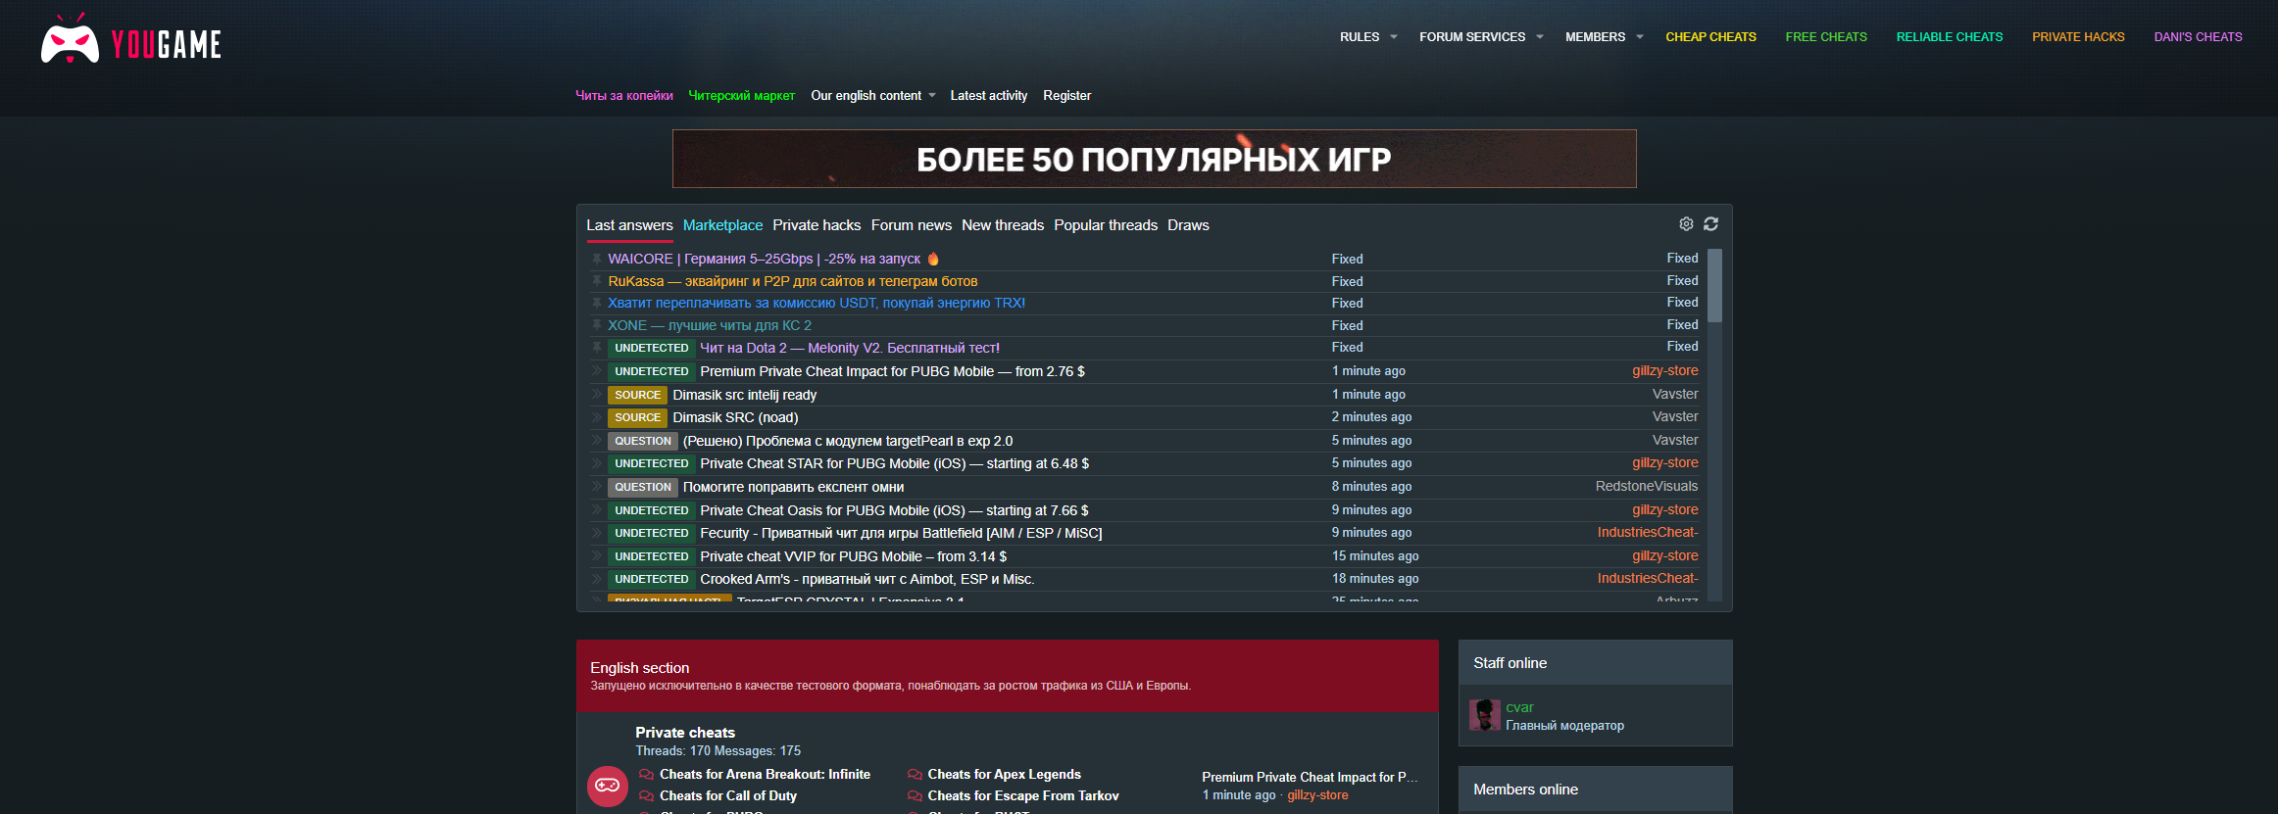Screen dimensions: 2278x814
Task: Switch to the New threads tab
Action: (1003, 225)
